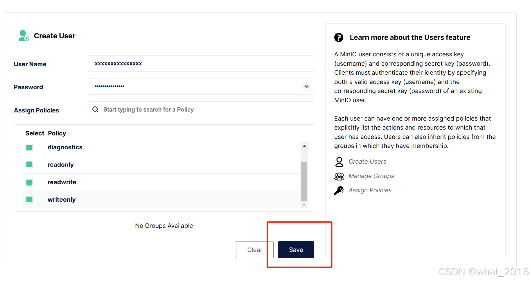Uncheck the readonly policy checkbox
The height and width of the screenshot is (281, 530).
[x=29, y=165]
